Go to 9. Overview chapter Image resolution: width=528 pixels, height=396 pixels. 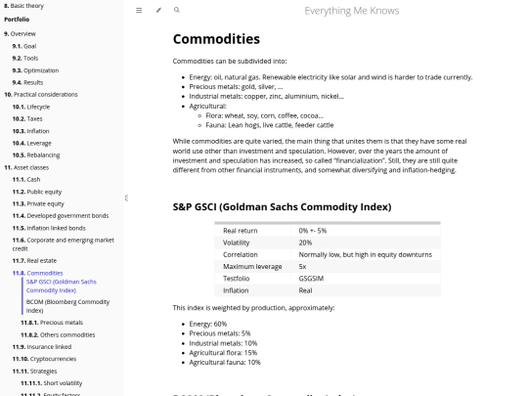tap(20, 33)
